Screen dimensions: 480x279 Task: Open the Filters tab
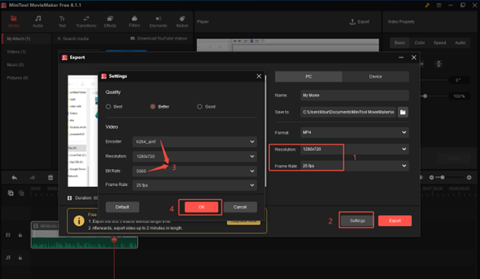(x=134, y=22)
